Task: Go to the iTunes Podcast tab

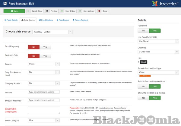Action: click(80, 20)
